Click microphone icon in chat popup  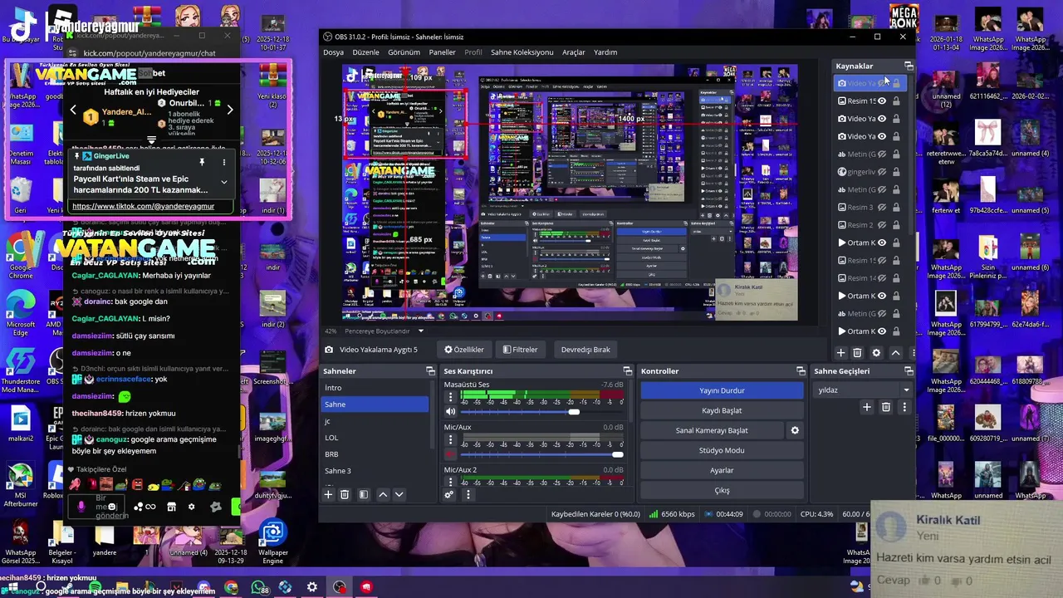click(x=81, y=507)
